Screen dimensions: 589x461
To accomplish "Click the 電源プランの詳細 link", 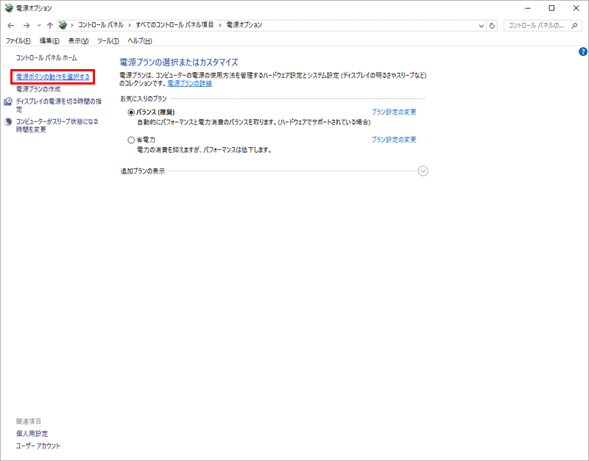I will click(x=189, y=84).
